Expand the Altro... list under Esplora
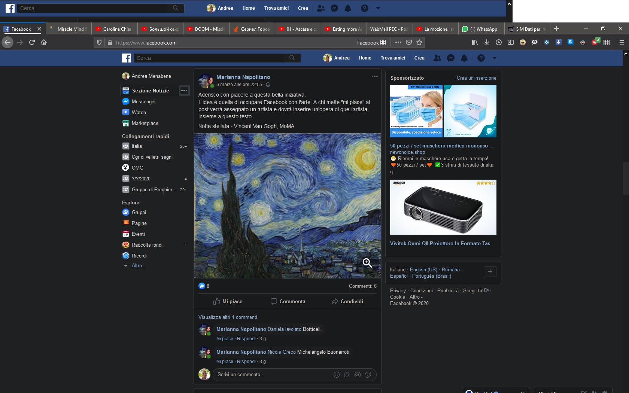The width and height of the screenshot is (629, 393). coord(139,265)
